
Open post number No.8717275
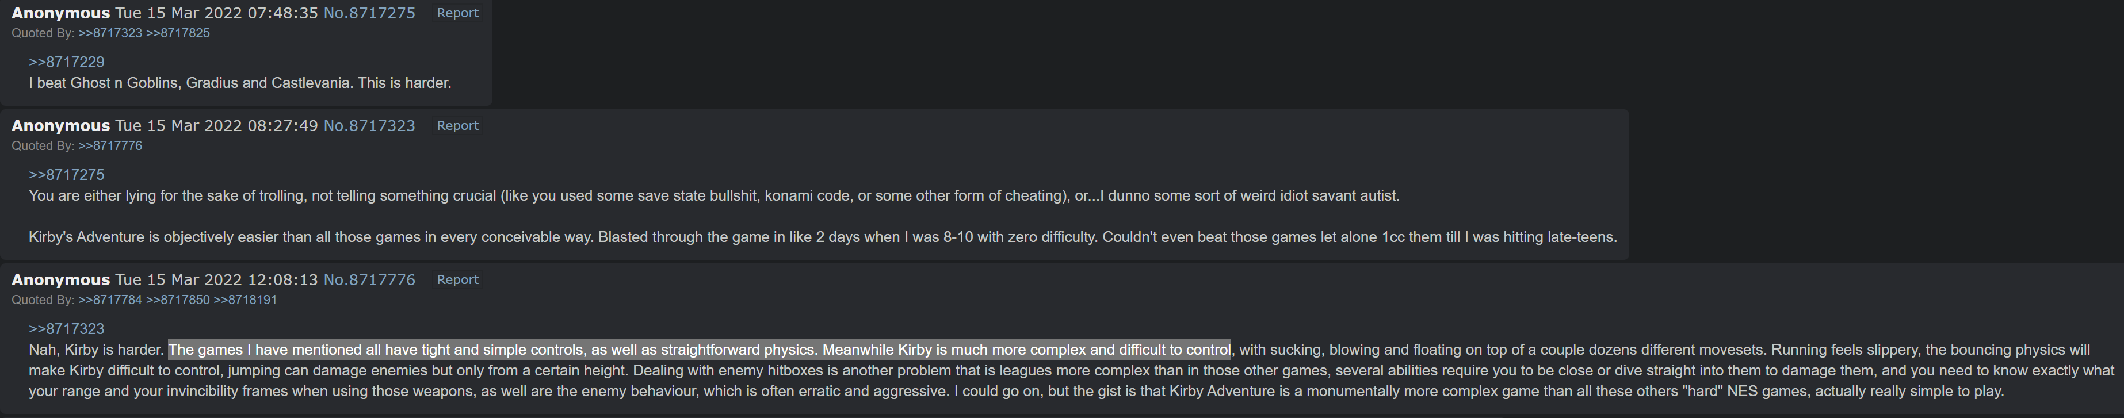pyautogui.click(x=369, y=13)
